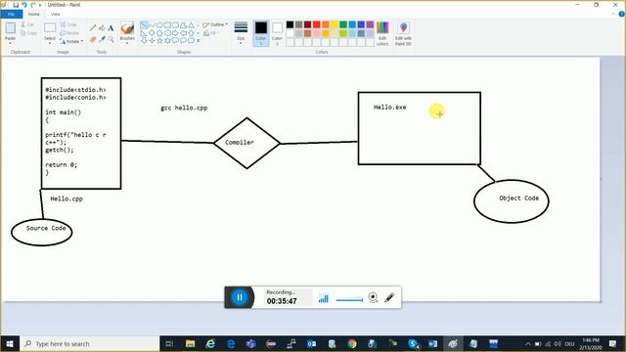Choose the Diamond shape

152,32
